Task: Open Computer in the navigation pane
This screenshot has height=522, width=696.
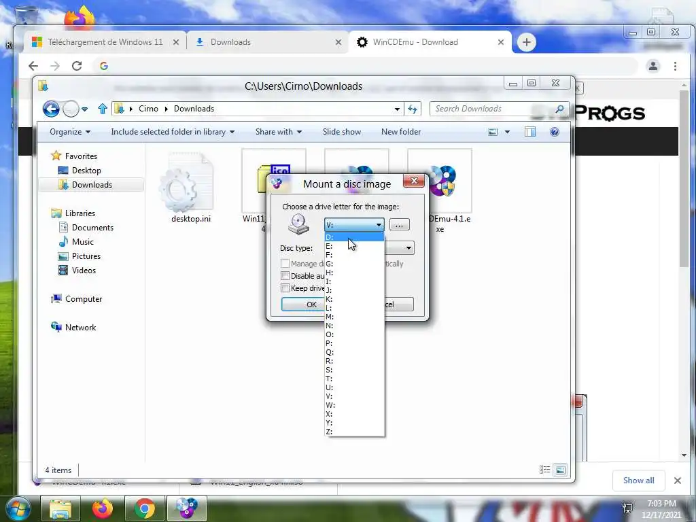Action: 84,299
